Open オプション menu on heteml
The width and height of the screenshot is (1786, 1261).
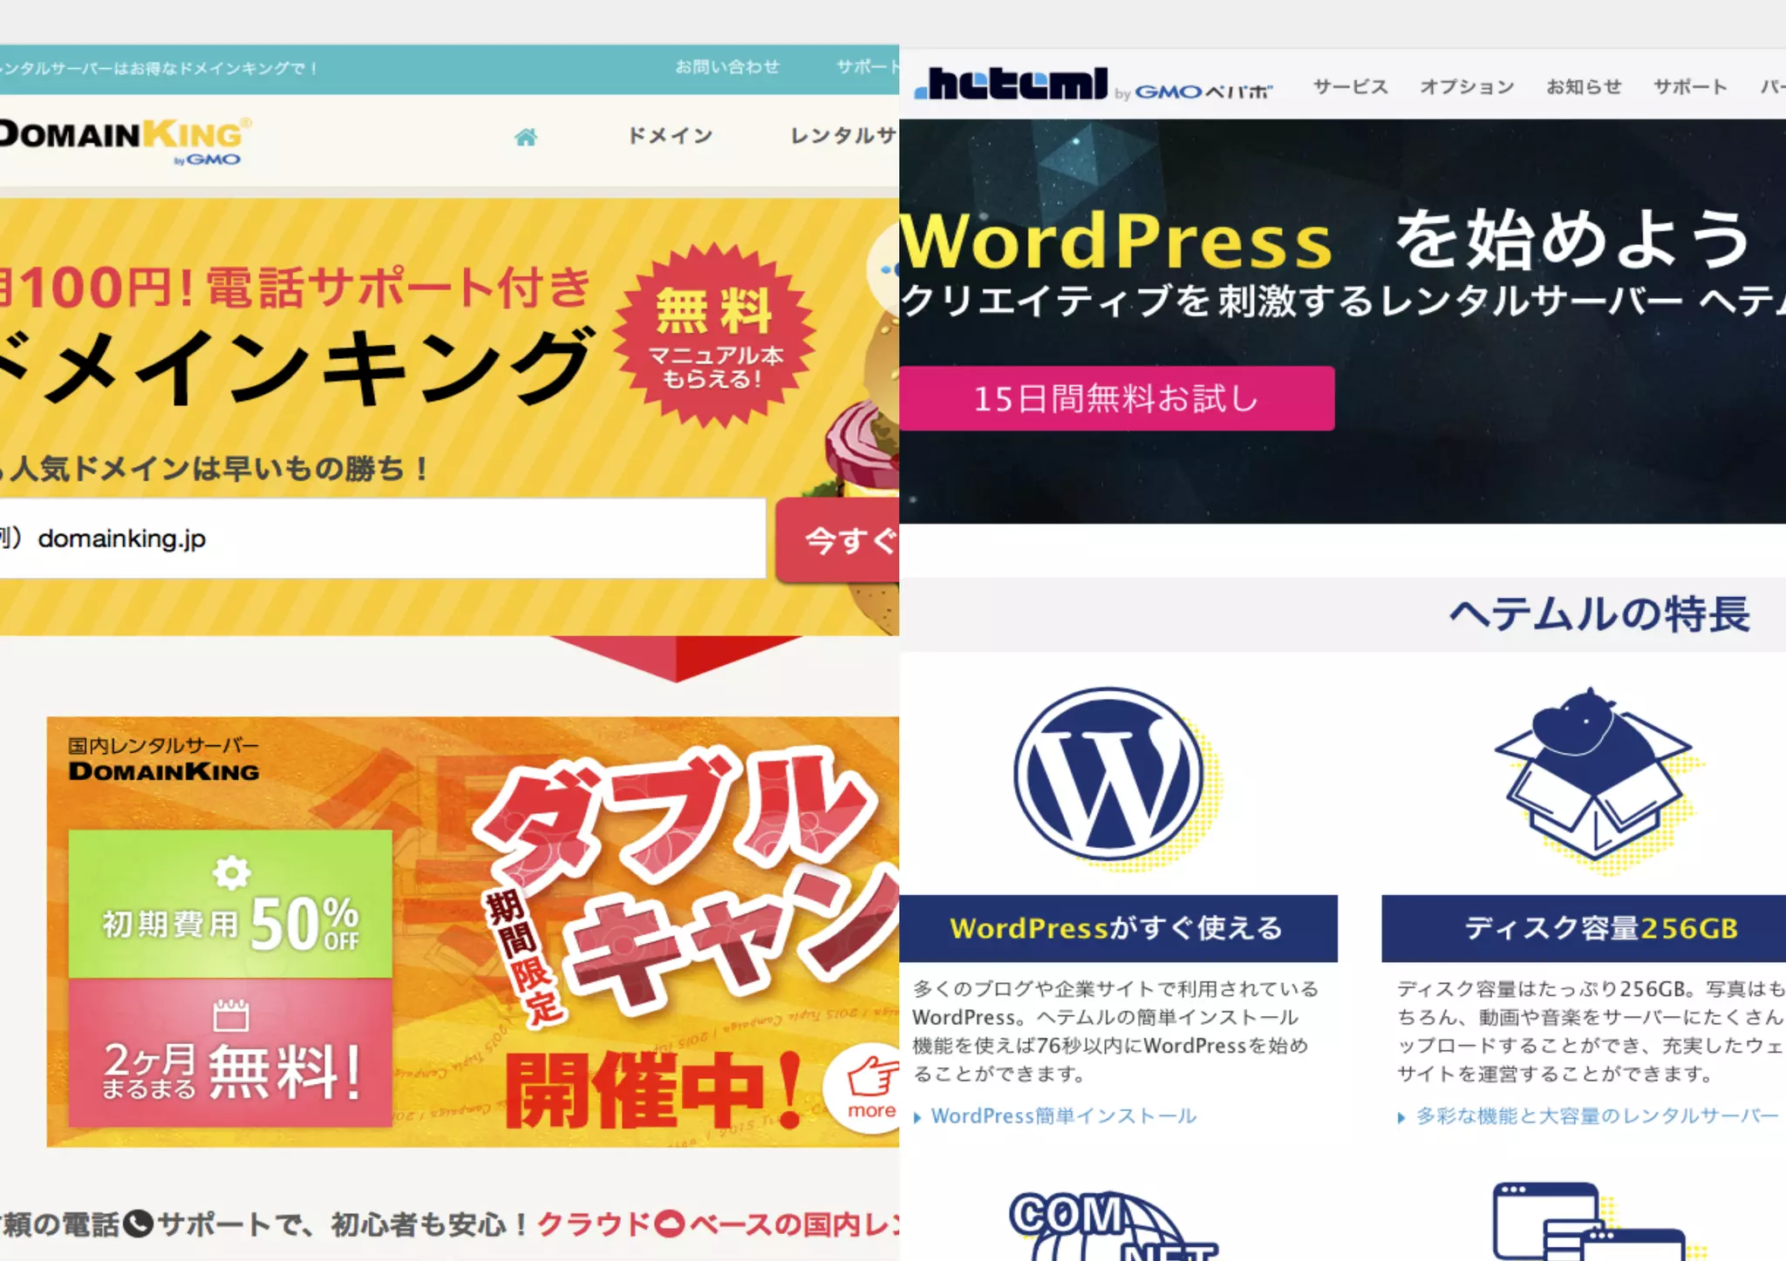click(x=1467, y=87)
